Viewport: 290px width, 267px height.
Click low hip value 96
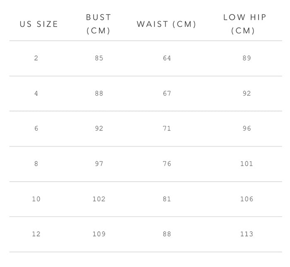[247, 128]
